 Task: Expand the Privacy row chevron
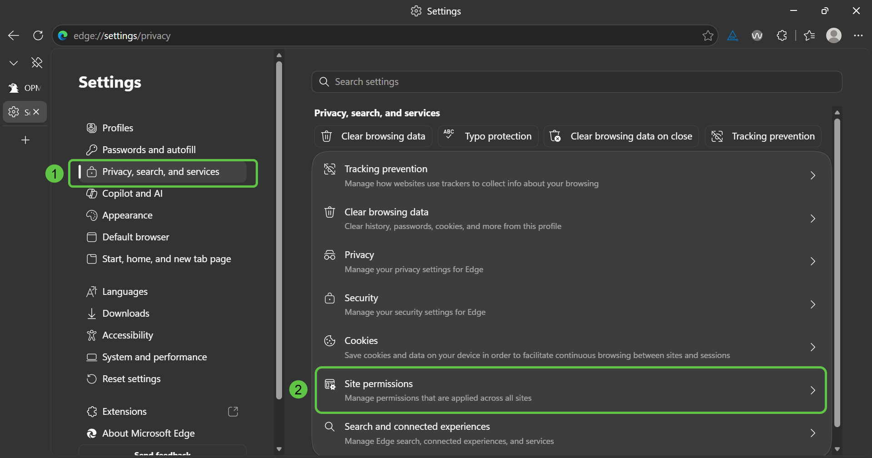point(813,261)
